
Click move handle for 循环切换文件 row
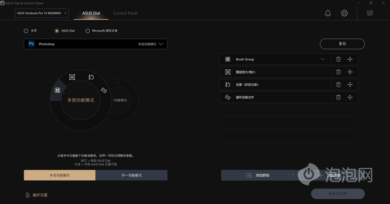tap(350, 97)
